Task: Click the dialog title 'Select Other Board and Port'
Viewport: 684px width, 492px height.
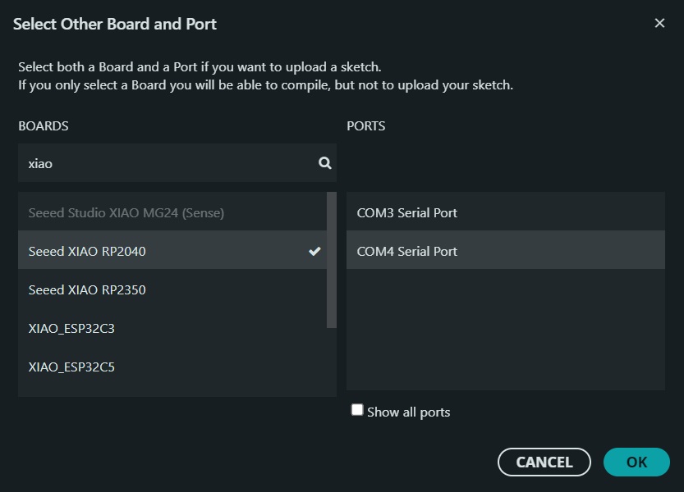Action: pyautogui.click(x=115, y=24)
